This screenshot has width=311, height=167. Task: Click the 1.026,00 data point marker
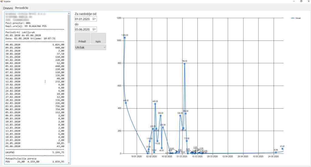[x=125, y=38]
